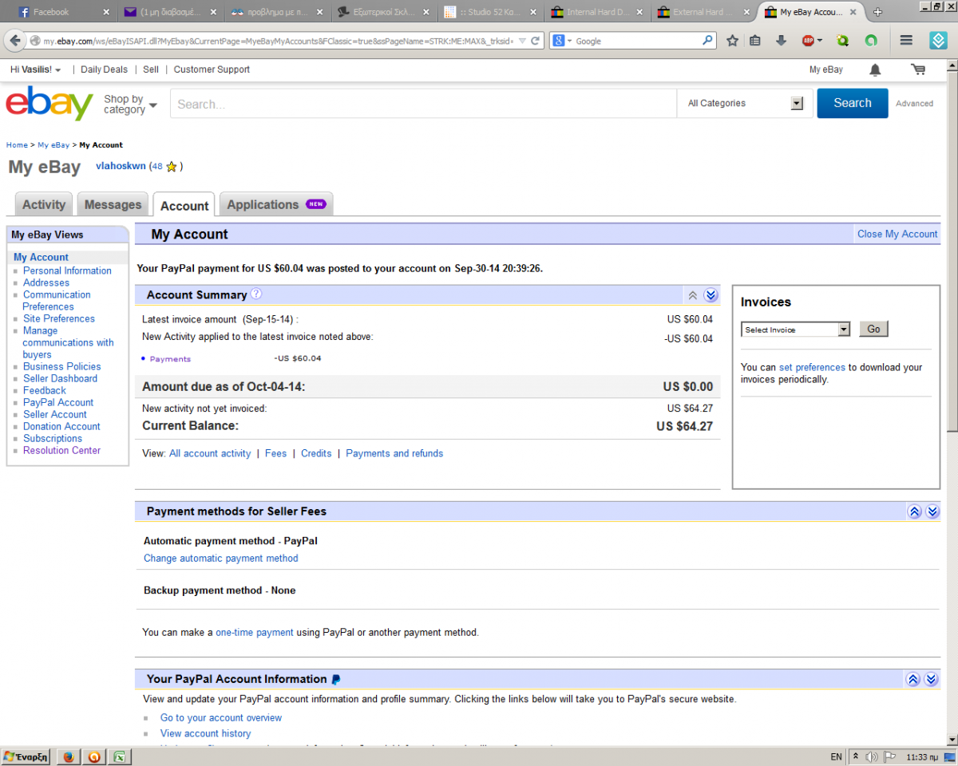Screen dimensions: 958x766
Task: Click the search magnifier in Google box
Action: [707, 41]
